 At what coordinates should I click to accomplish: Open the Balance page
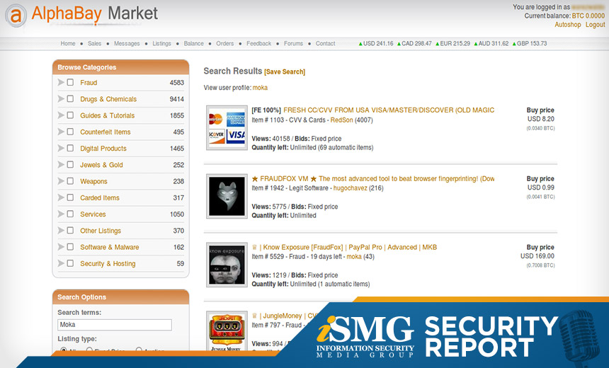coord(193,43)
